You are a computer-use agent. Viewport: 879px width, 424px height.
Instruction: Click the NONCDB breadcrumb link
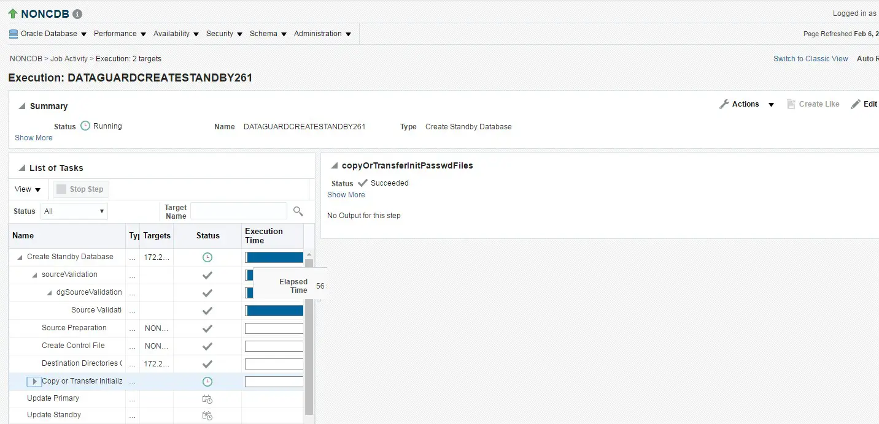tap(26, 59)
